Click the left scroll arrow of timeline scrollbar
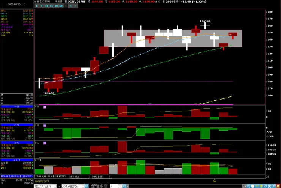Viewport: 281px width, 188px height. click(x=128, y=186)
